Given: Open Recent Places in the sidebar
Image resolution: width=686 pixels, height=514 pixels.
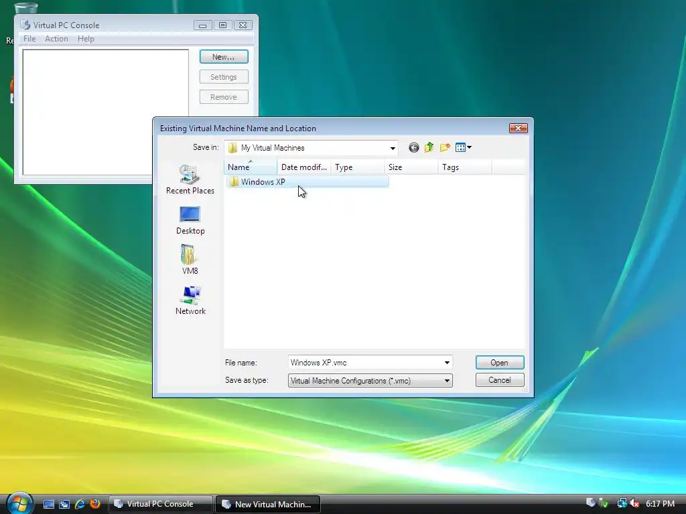Looking at the screenshot, I should (x=190, y=179).
